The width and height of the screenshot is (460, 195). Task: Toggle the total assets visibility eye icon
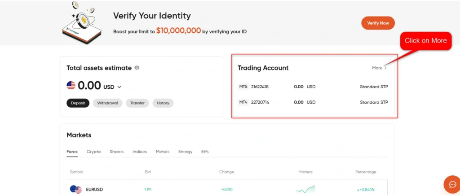pos(137,68)
